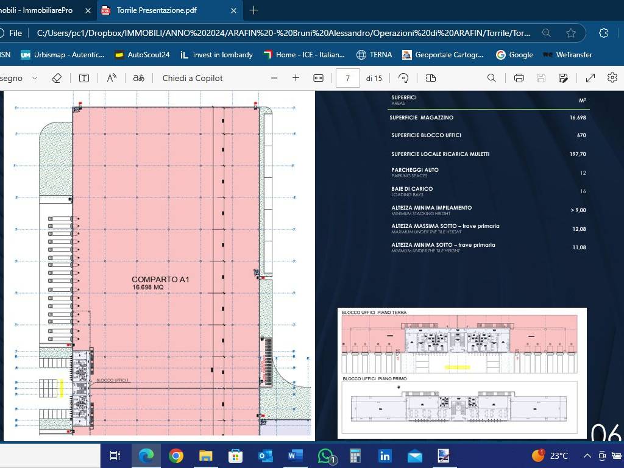Image resolution: width=624 pixels, height=468 pixels.
Task: Enter full screen PDF mode
Action: [x=590, y=78]
